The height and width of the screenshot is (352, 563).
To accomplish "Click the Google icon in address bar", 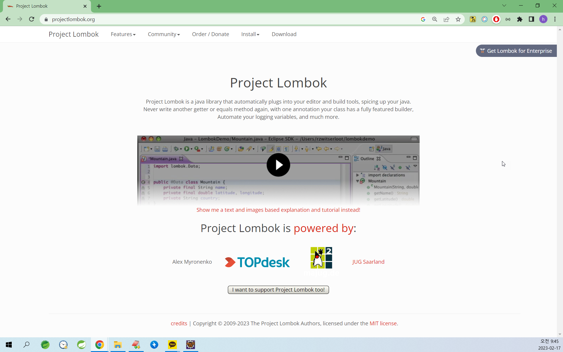I will [423, 19].
